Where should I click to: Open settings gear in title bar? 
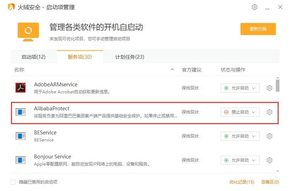pos(255,7)
